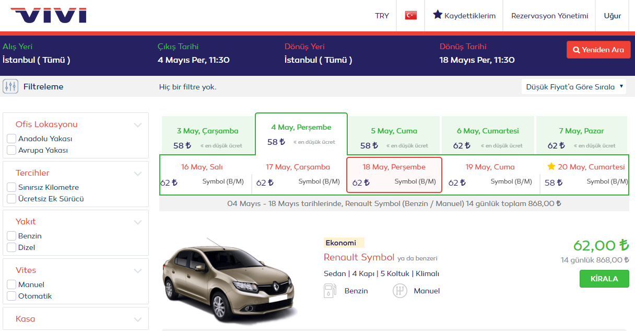This screenshot has width=635, height=331.
Task: Collapse the Yakıt filter section
Action: [x=138, y=222]
